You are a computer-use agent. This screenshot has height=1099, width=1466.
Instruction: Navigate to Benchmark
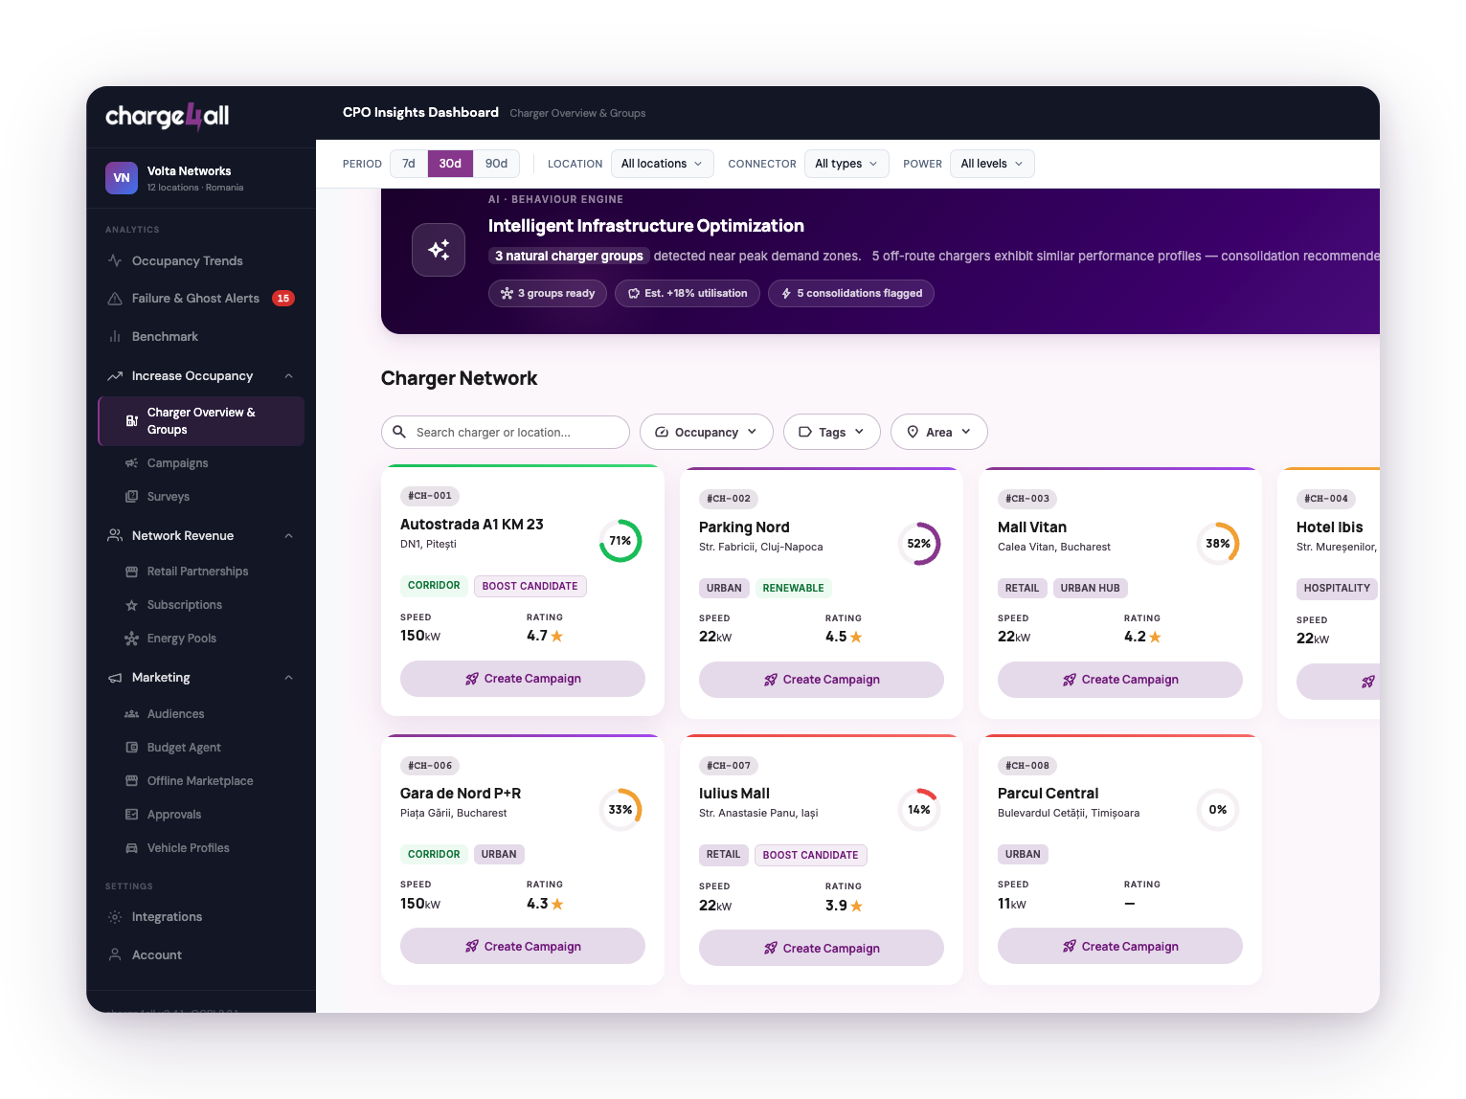[201, 337]
